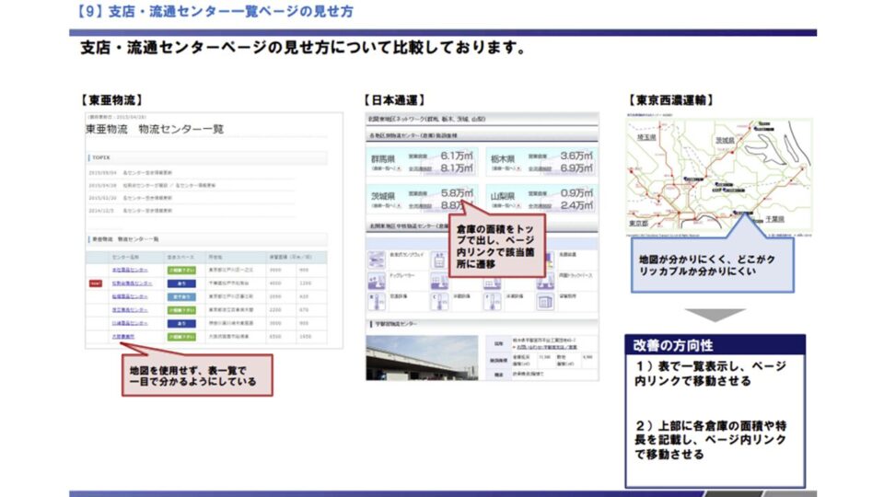
Task: Open the 山梨県 prefecture card
Action: [541, 199]
